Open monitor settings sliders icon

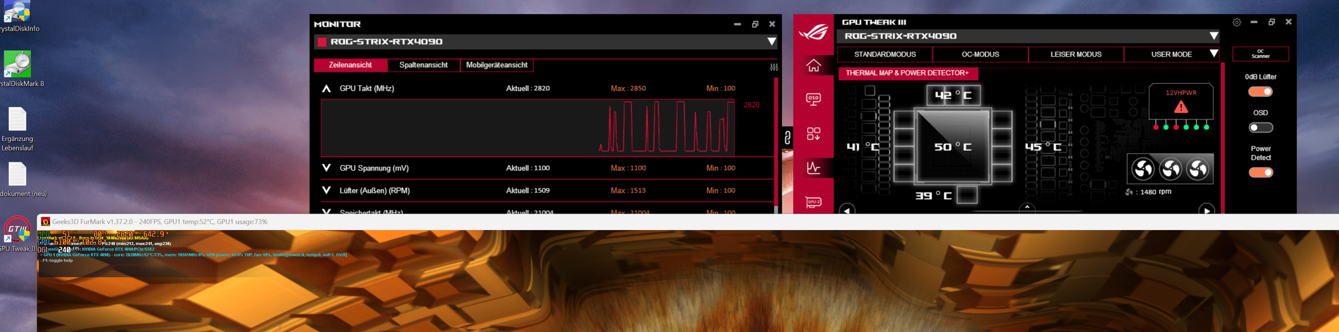pos(774,67)
